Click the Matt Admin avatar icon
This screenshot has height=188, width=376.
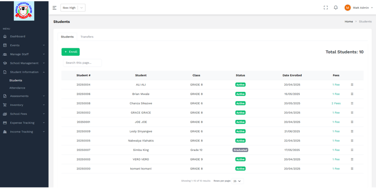click(x=347, y=8)
